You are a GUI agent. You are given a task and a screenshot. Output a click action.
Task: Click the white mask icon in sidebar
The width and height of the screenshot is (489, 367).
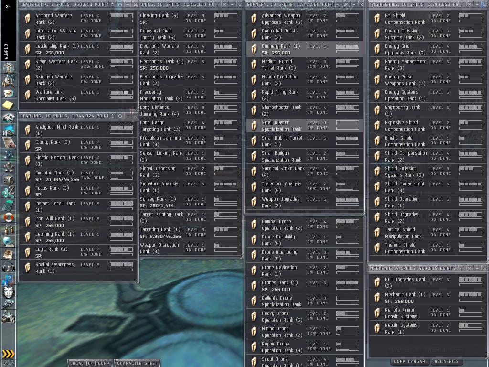pos(8,291)
